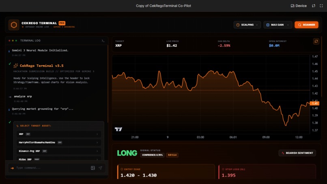Screen dimensions: 327x184
Task: Select the HarryPotterObamaPacManInu asset row
Action: point(58,143)
